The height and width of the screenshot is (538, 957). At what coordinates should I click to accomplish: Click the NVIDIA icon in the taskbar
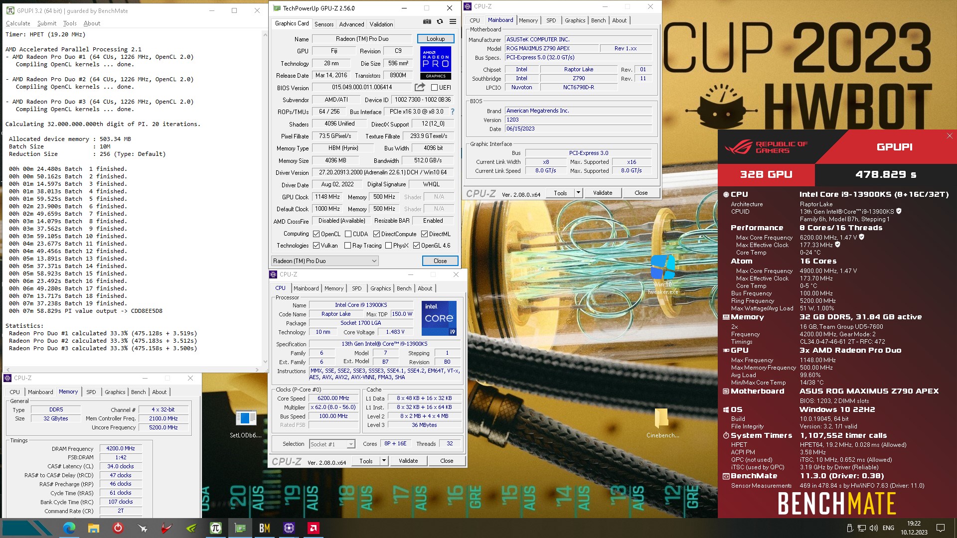191,528
